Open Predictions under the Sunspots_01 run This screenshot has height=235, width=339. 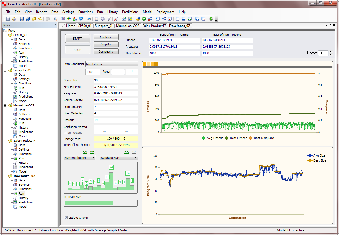click(26, 97)
